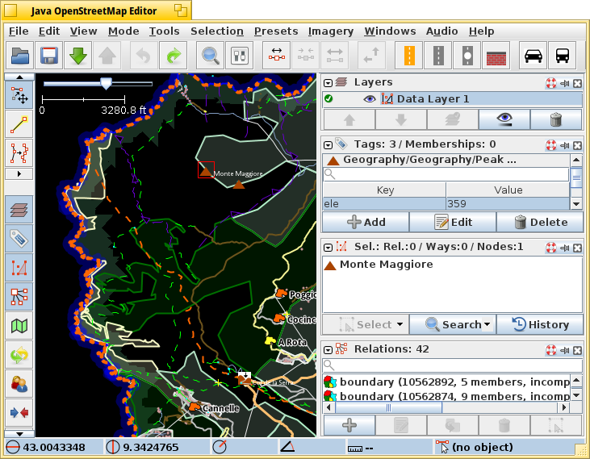Click the Relations list horizontal scrollbar

pos(388,407)
